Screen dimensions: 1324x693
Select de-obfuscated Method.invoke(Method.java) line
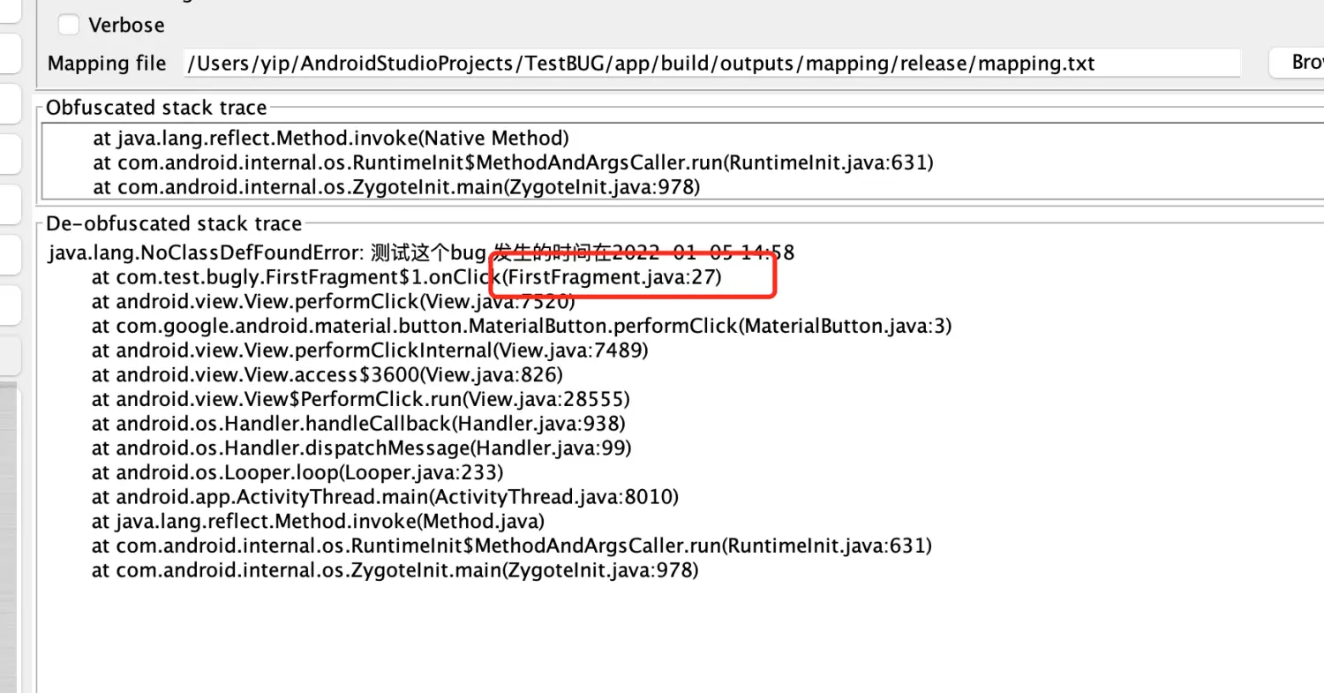pyautogui.click(x=318, y=521)
